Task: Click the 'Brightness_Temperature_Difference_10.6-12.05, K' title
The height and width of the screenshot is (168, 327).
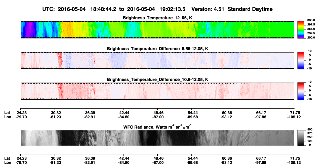Action: (x=157, y=80)
